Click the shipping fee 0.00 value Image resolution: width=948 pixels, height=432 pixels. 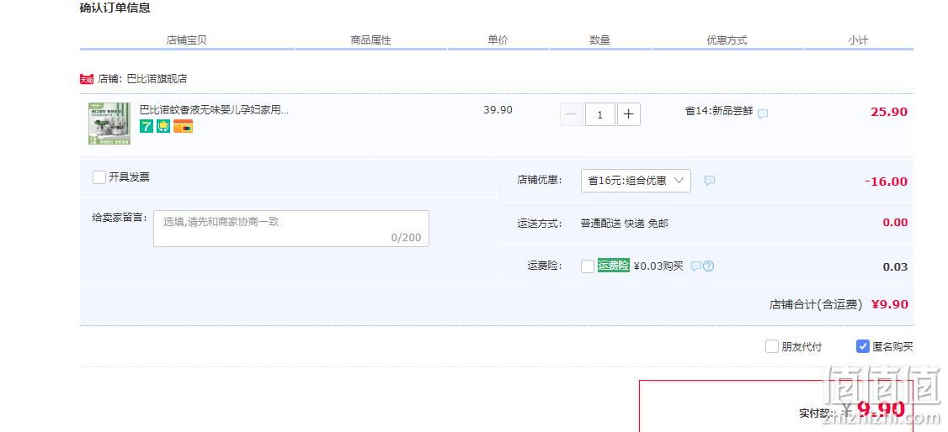click(896, 223)
